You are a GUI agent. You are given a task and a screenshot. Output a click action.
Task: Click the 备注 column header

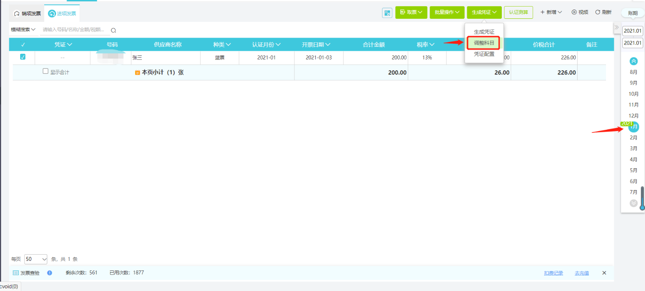point(592,45)
